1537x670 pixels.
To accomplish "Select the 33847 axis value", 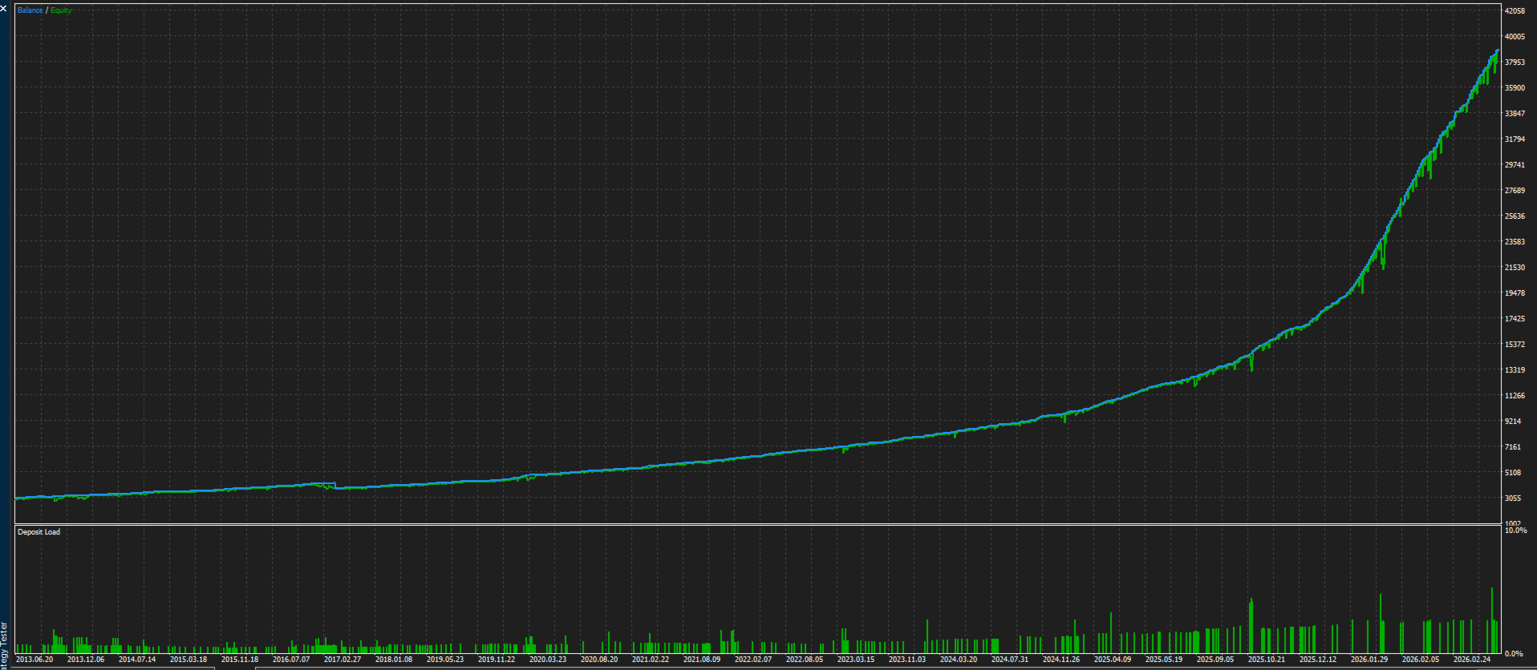I will coord(1515,114).
